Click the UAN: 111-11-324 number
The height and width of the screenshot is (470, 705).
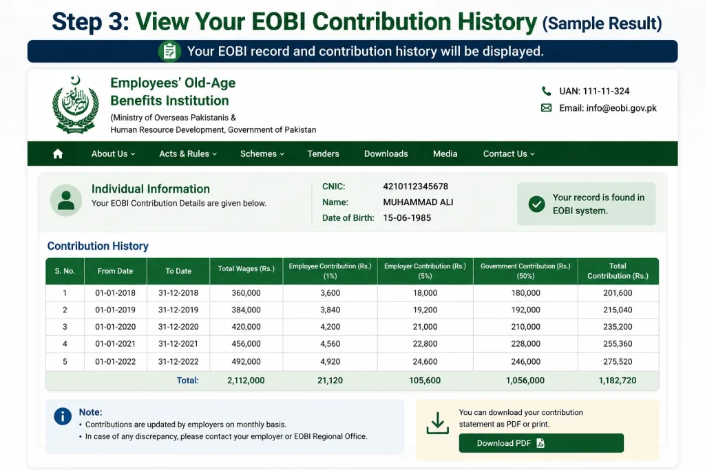point(594,92)
